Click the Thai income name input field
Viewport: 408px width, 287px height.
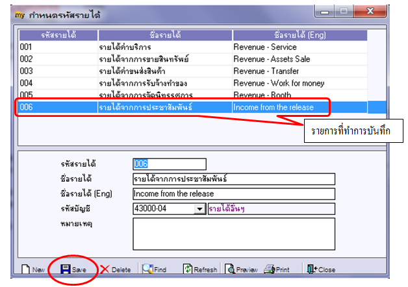tap(234, 179)
